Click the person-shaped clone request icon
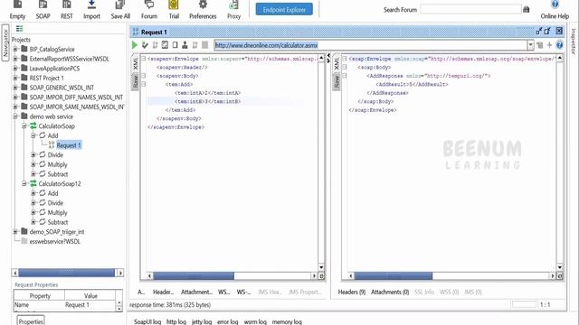Viewport: 579px width, 325px height. 185,45
